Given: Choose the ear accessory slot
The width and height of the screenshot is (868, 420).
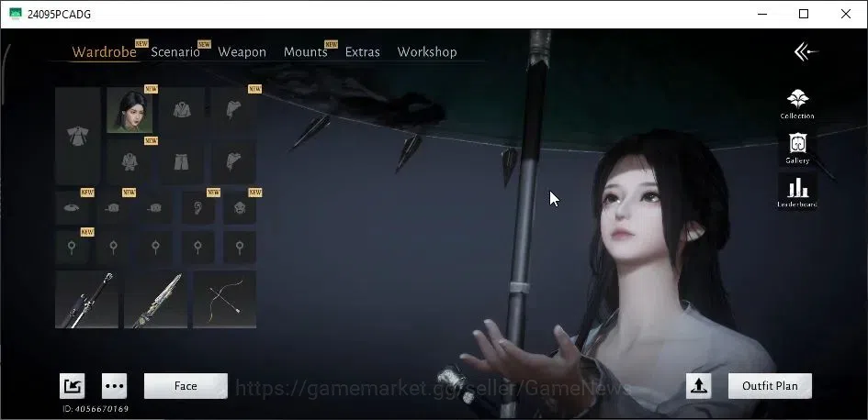Looking at the screenshot, I should [x=197, y=208].
